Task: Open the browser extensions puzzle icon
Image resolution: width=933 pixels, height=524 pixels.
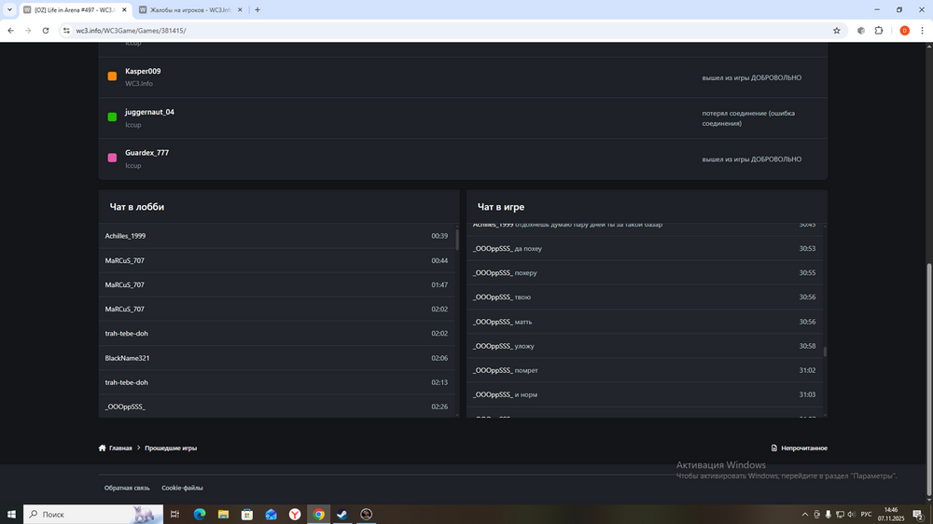Action: [879, 31]
